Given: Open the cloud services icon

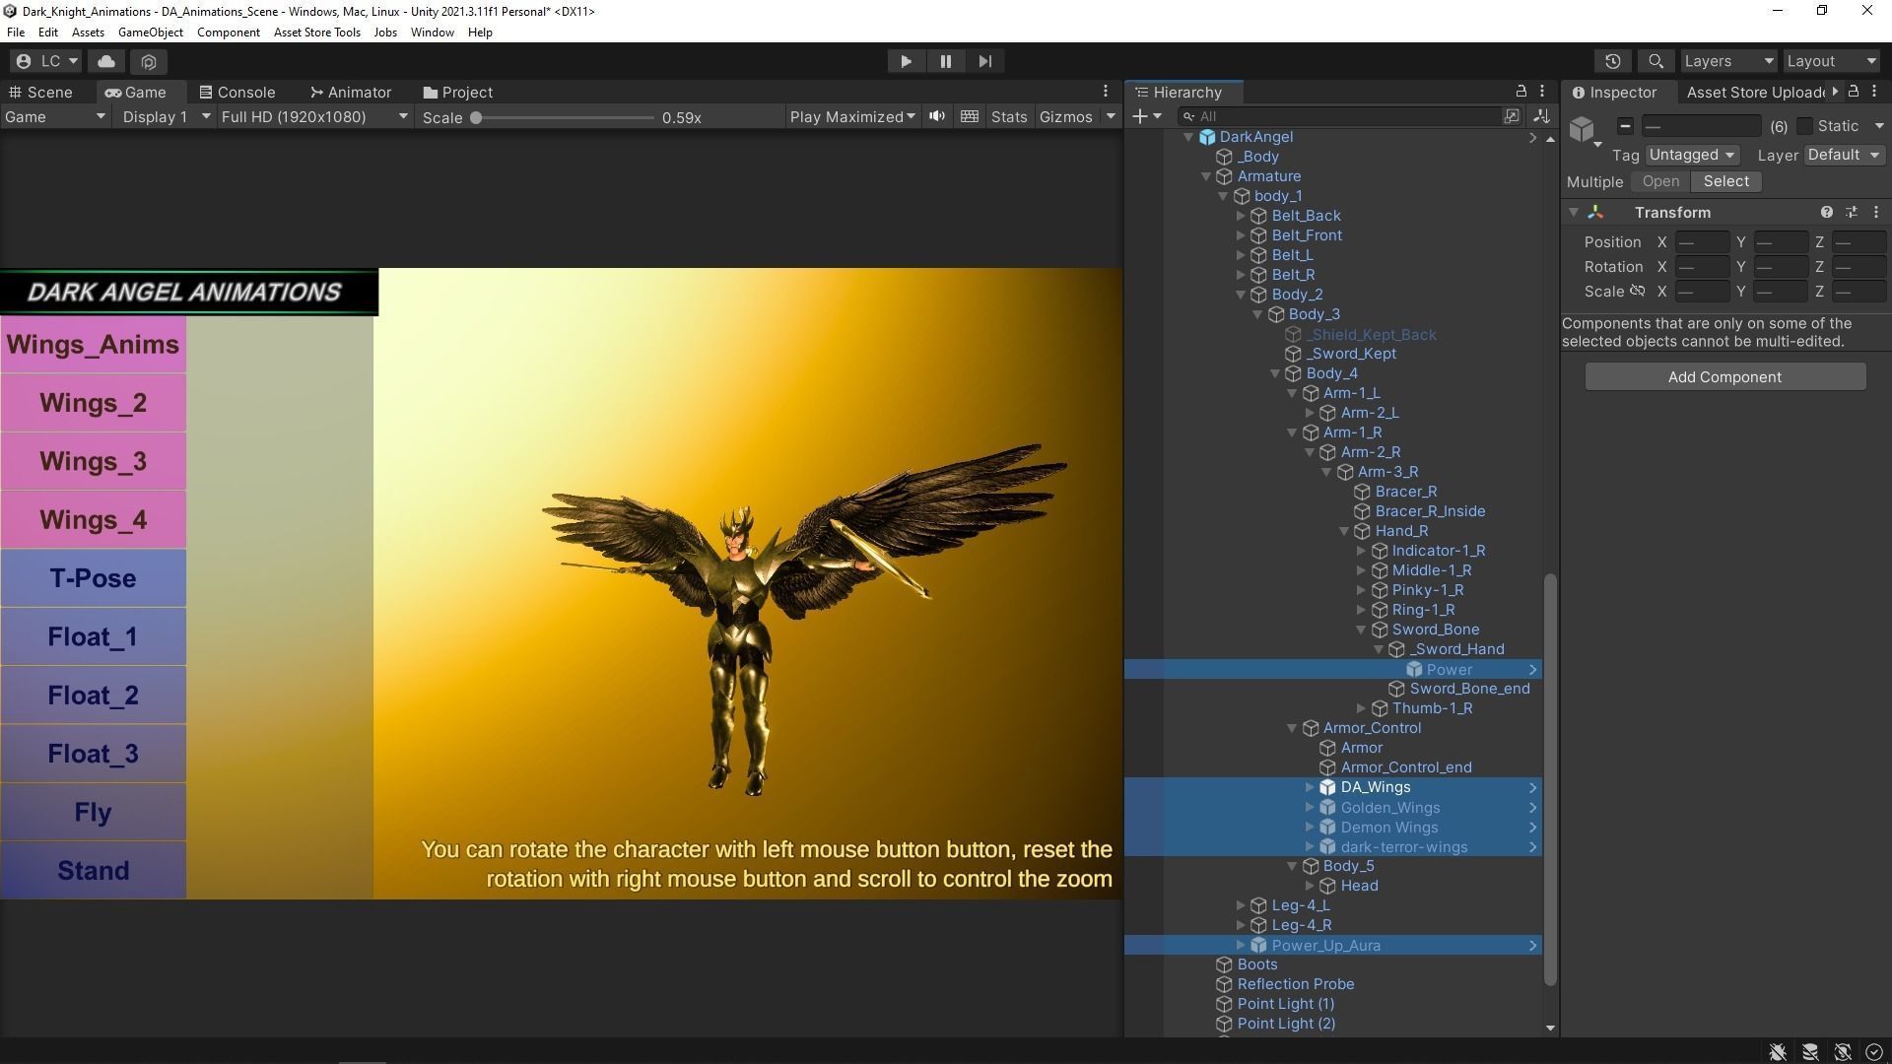Looking at the screenshot, I should click(x=106, y=61).
